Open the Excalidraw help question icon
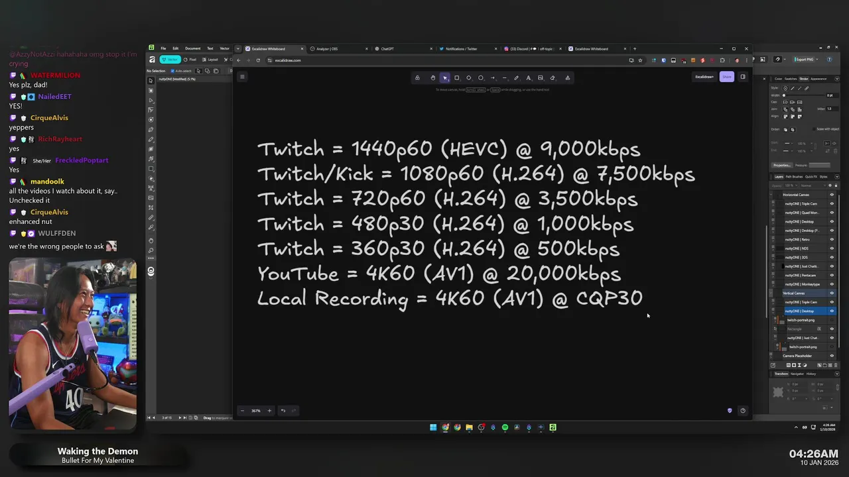The width and height of the screenshot is (849, 477). pos(743,411)
